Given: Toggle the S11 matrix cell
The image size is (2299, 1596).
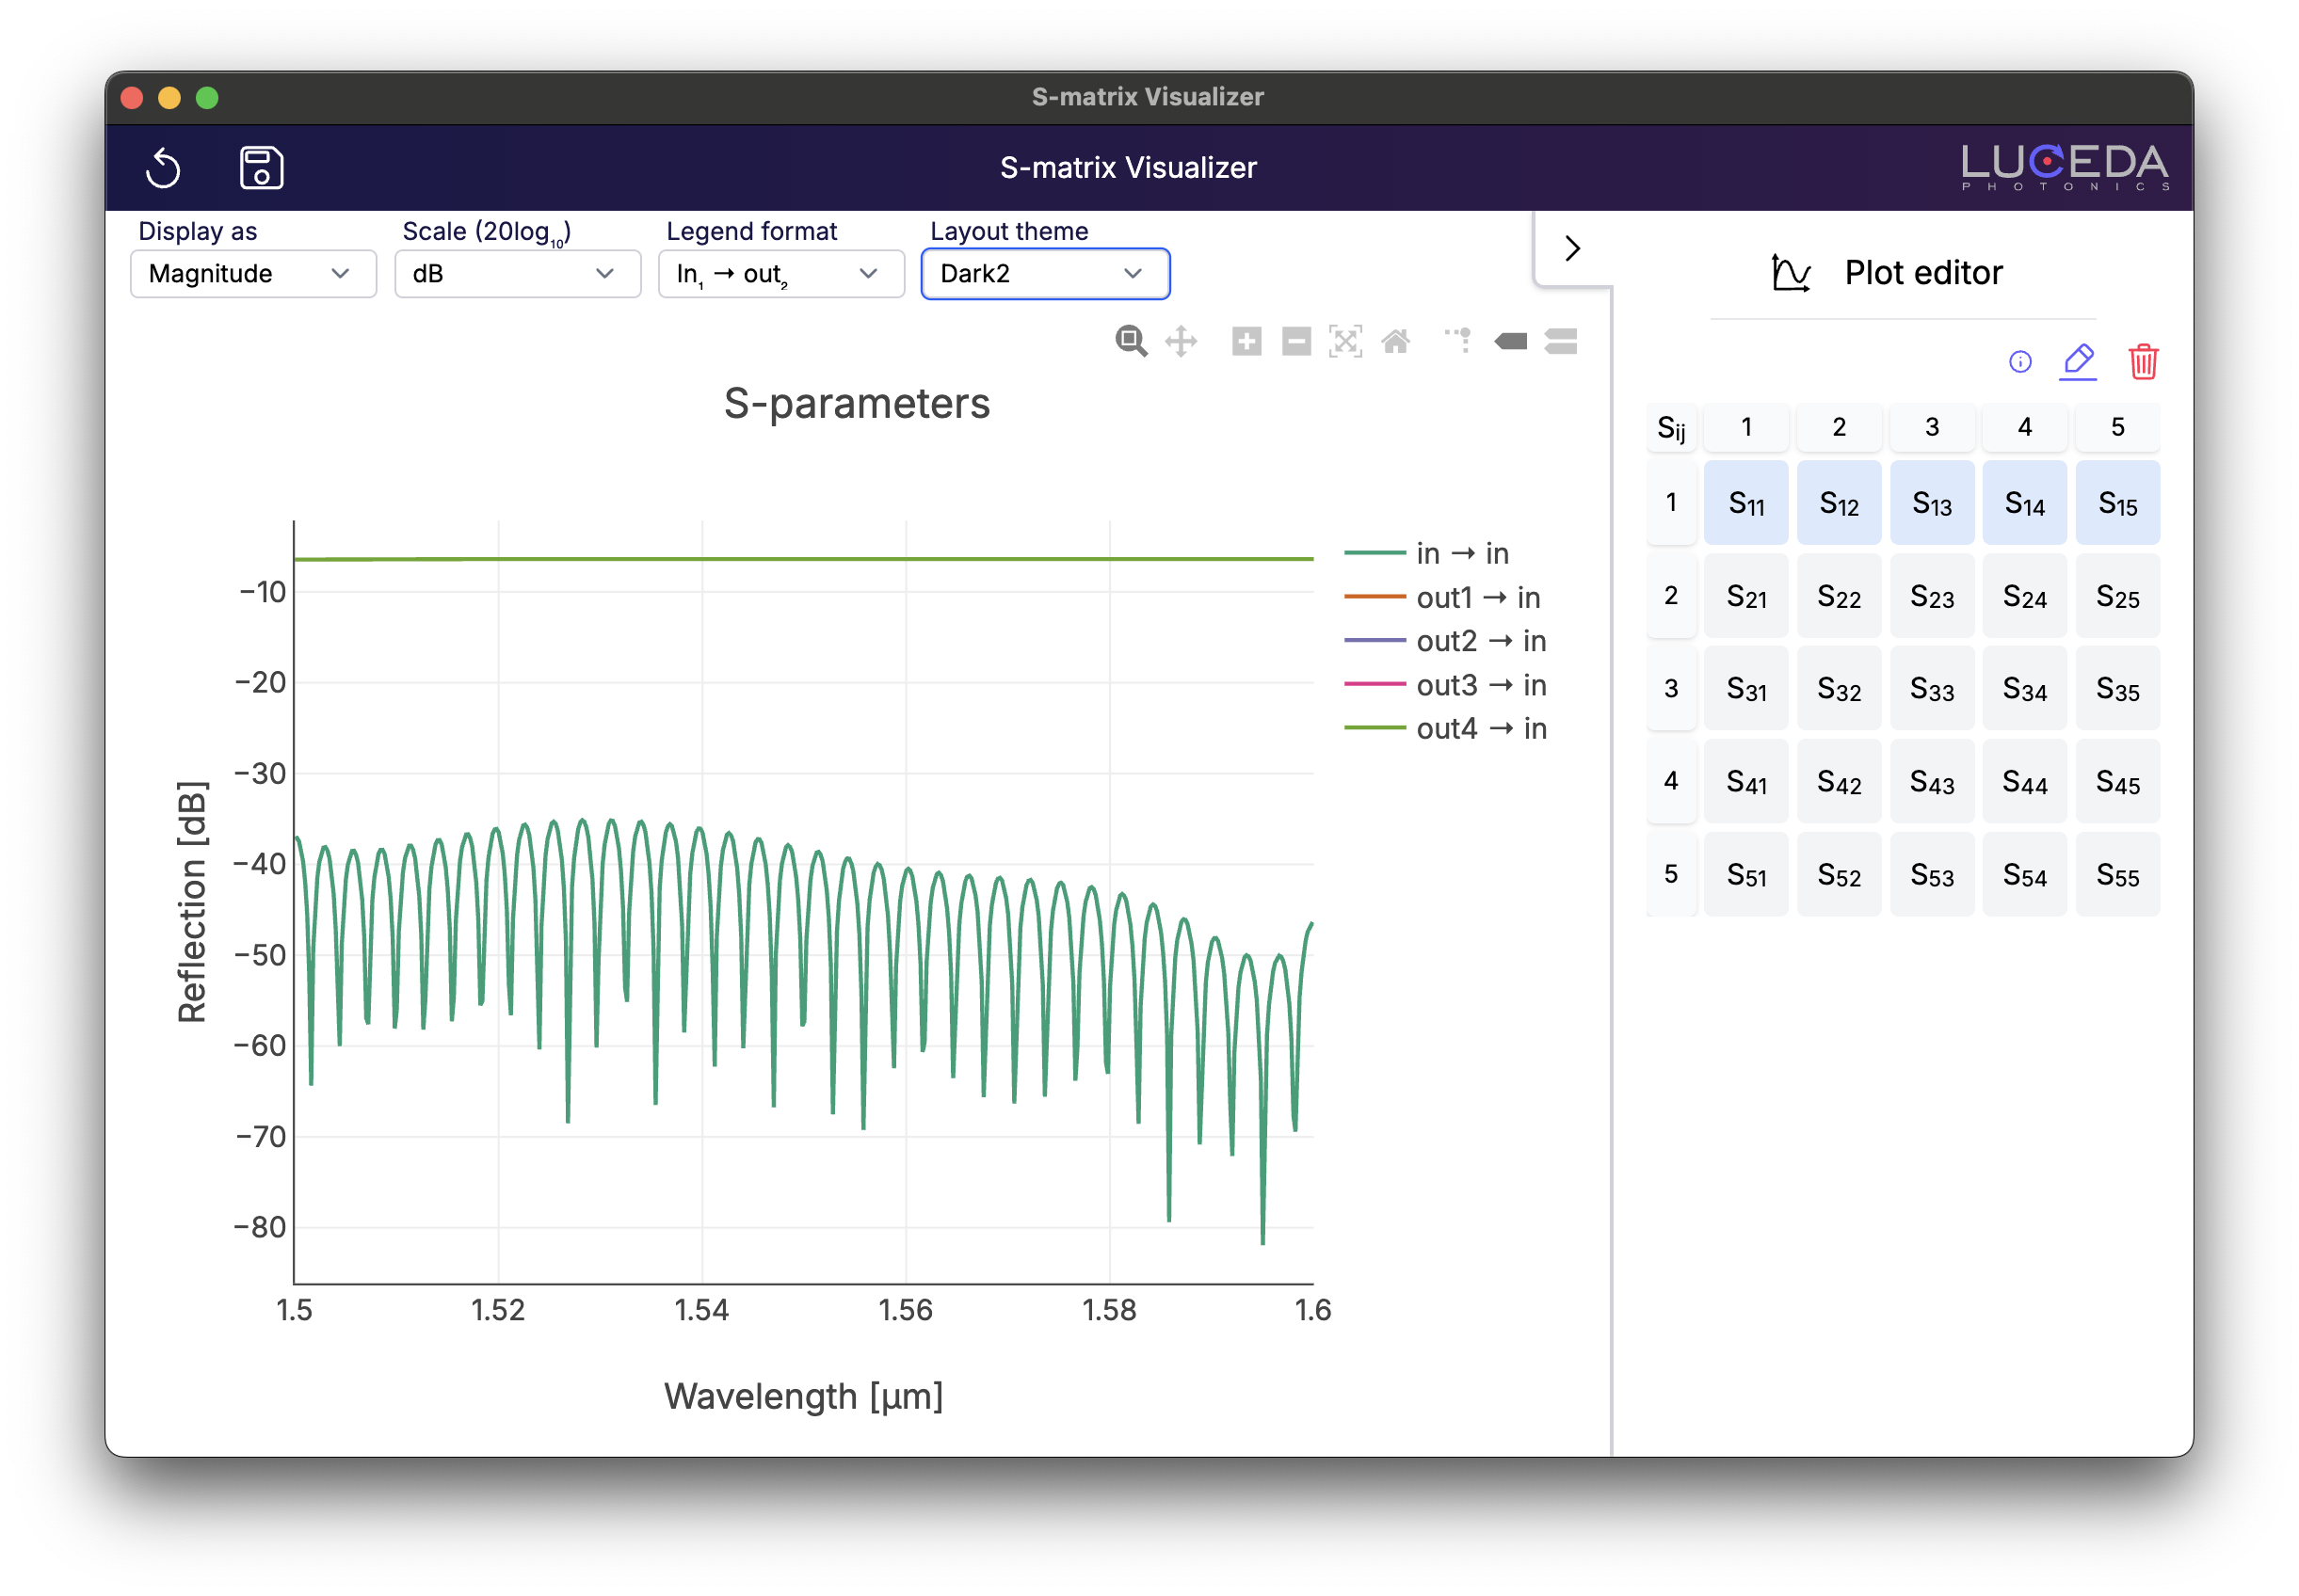Looking at the screenshot, I should click(x=1745, y=503).
